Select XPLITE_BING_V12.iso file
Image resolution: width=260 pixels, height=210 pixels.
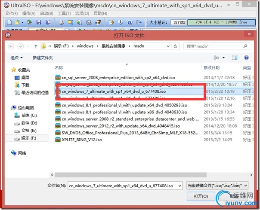[82, 140]
